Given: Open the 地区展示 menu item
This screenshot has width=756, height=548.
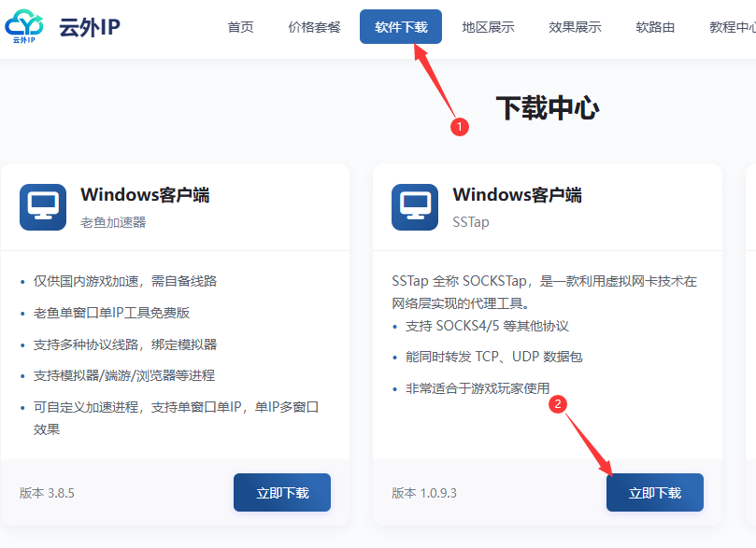Looking at the screenshot, I should [x=488, y=27].
